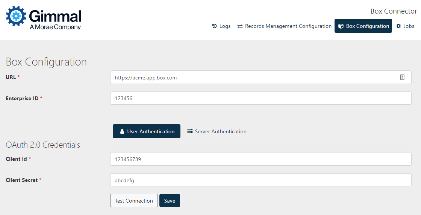
Task: Click the server icon beside Server Authentication
Action: tap(190, 131)
